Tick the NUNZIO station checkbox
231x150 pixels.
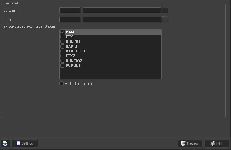click(x=62, y=42)
